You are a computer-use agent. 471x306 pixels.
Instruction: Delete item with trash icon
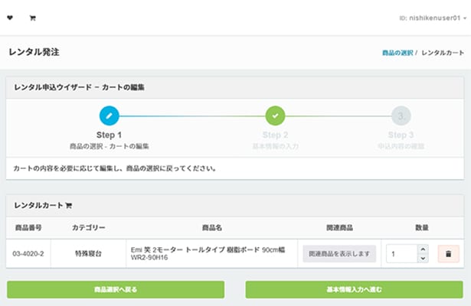click(x=449, y=254)
